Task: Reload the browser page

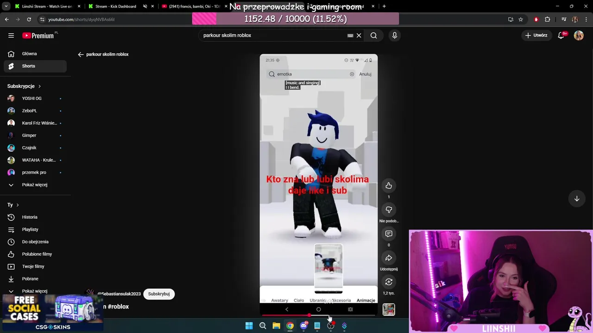Action: (x=29, y=19)
